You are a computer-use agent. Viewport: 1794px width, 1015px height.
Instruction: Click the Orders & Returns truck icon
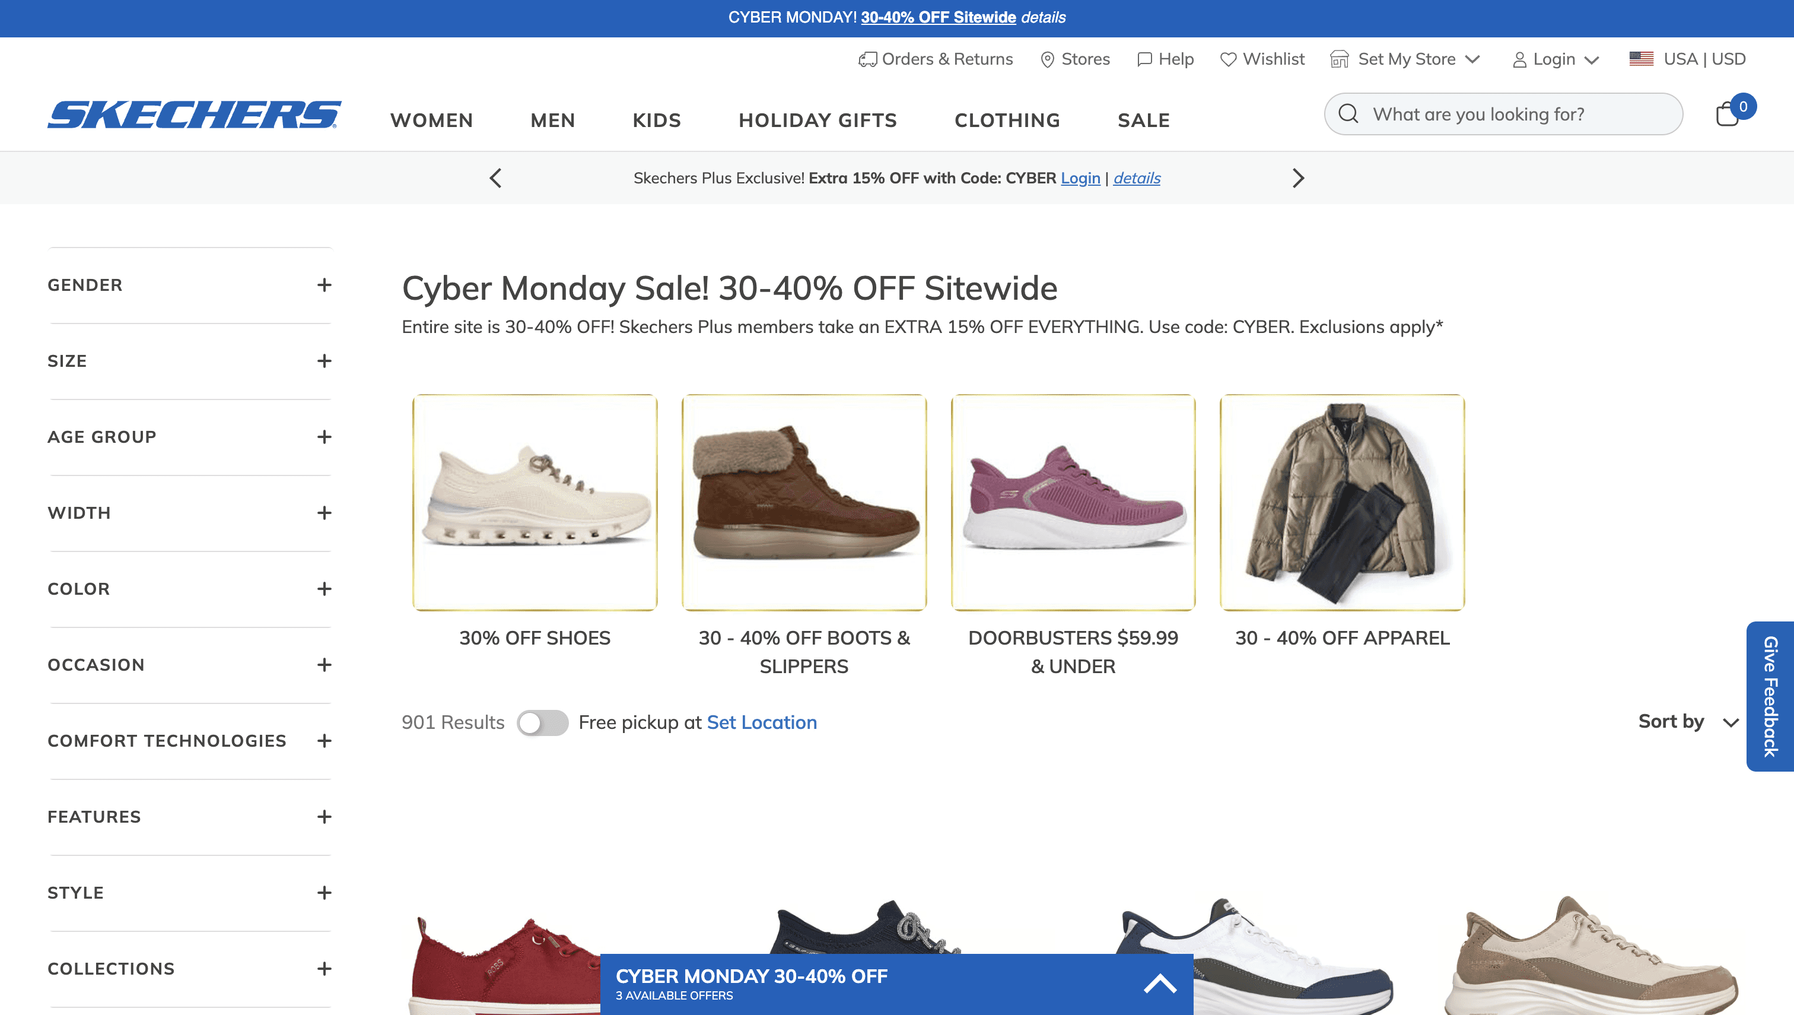pyautogui.click(x=867, y=60)
